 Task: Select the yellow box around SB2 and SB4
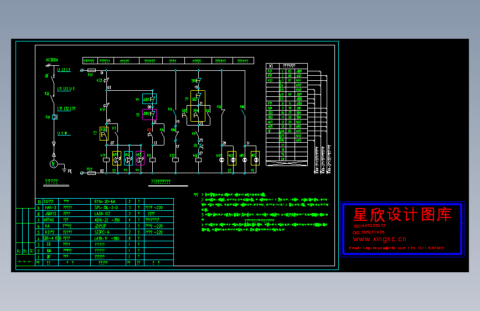(198, 106)
